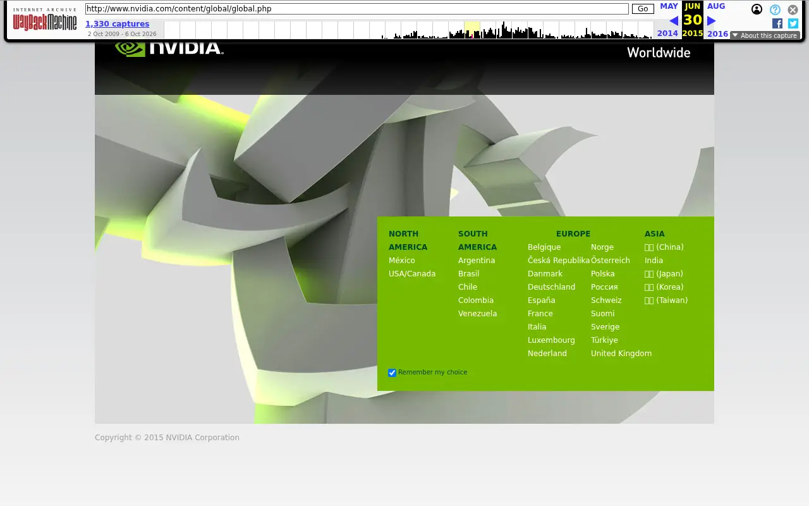This screenshot has width=809, height=506.
Task: Choose Argentina site
Action: 477,261
